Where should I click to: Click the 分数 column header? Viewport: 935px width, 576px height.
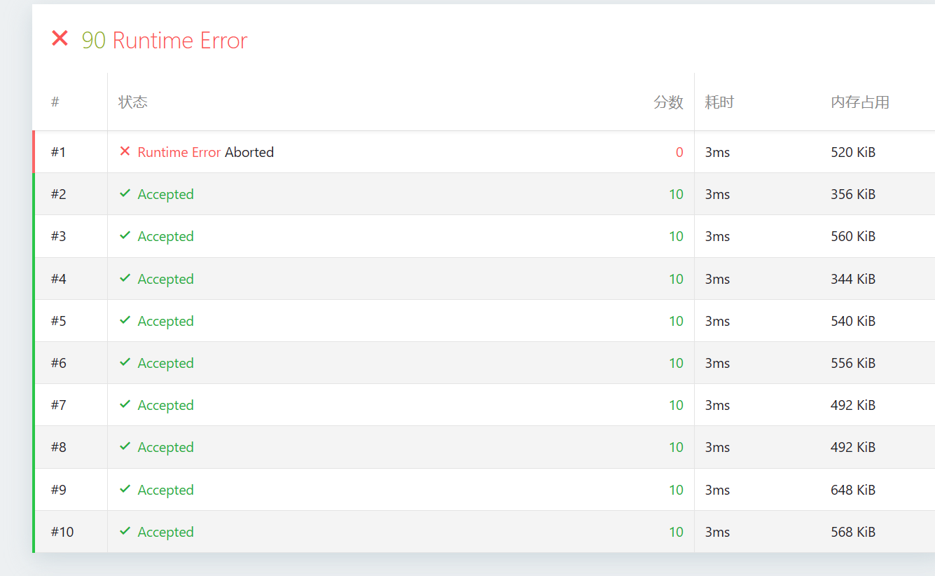[668, 102]
